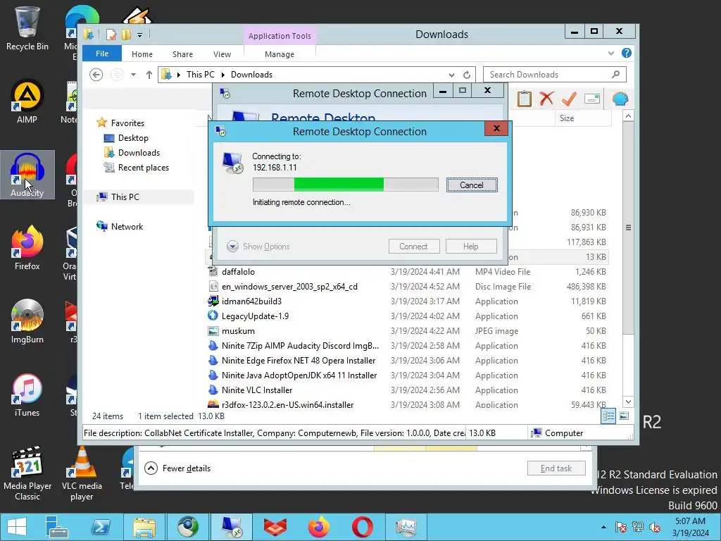
Task: Select This PC in navigation pane
Action: click(x=118, y=197)
